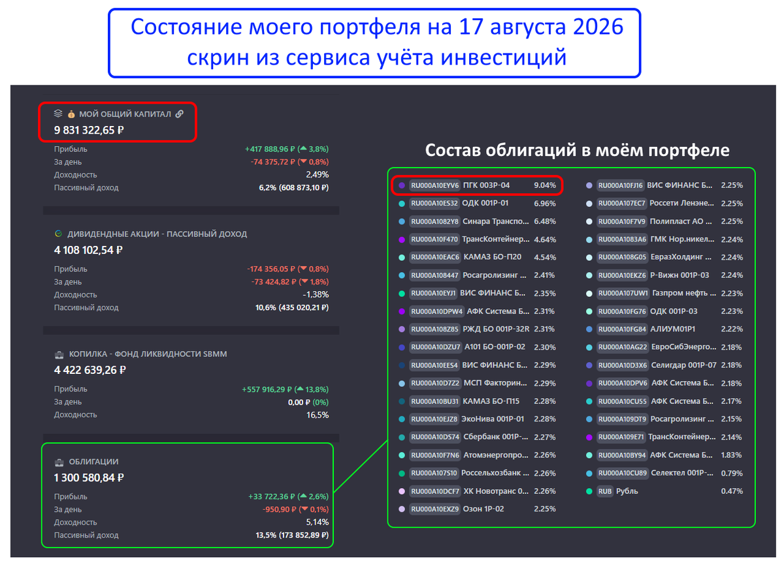Select the Атомэнергопро bond name
The height and width of the screenshot is (569, 784).
pyautogui.click(x=496, y=455)
